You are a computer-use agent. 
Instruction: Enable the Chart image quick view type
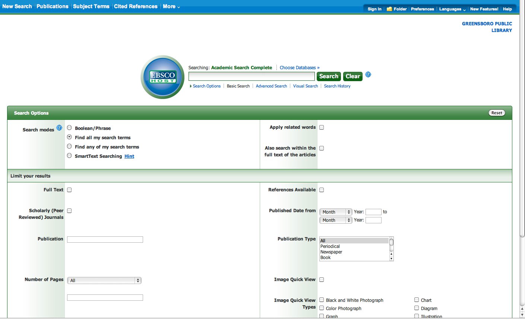(x=416, y=300)
